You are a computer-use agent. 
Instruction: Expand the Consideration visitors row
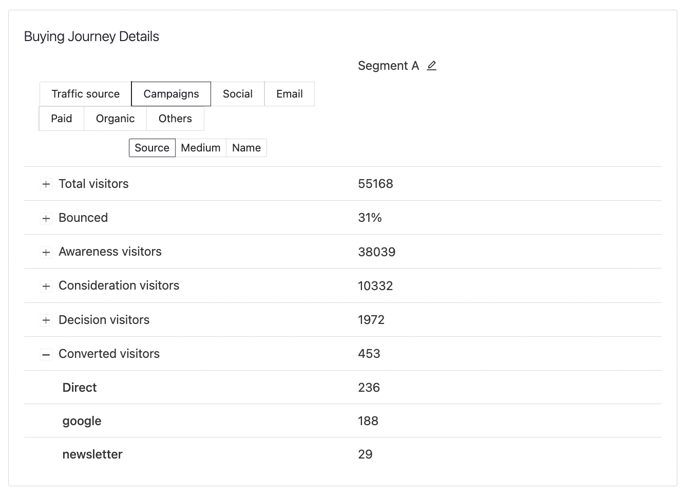(46, 286)
